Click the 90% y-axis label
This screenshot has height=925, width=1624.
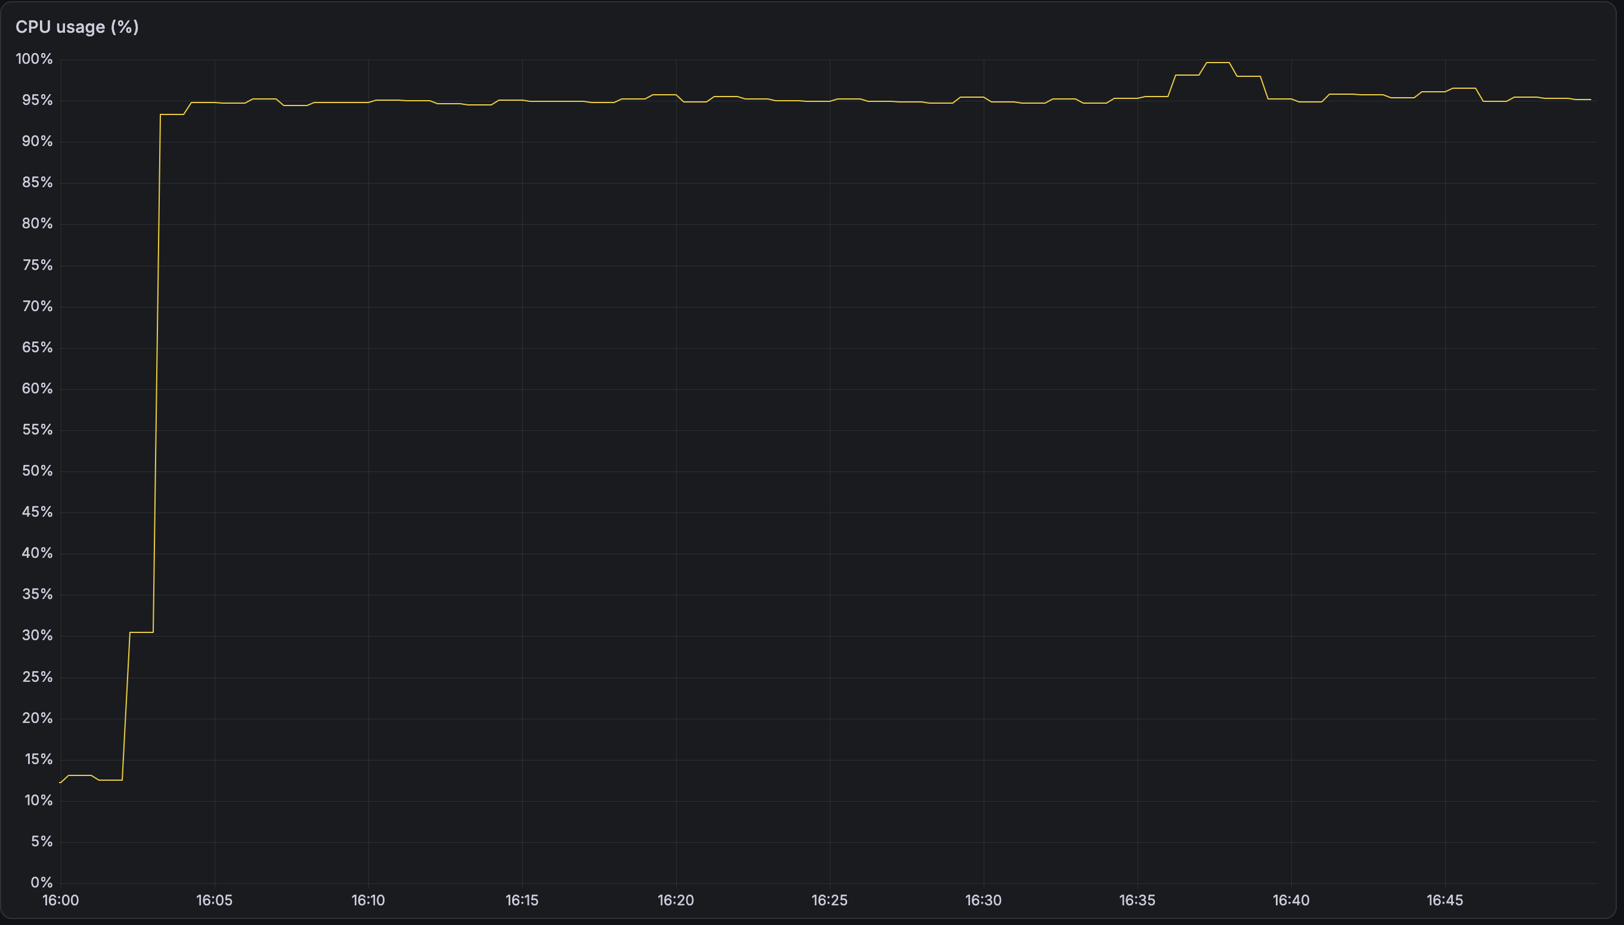click(x=38, y=141)
